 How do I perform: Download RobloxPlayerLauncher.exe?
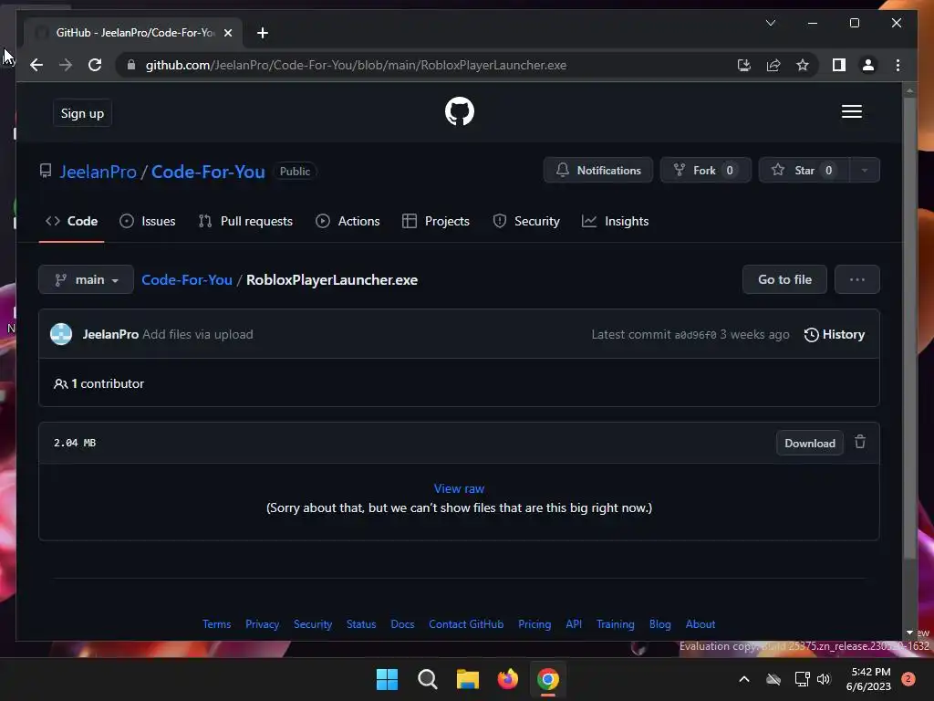pos(810,443)
